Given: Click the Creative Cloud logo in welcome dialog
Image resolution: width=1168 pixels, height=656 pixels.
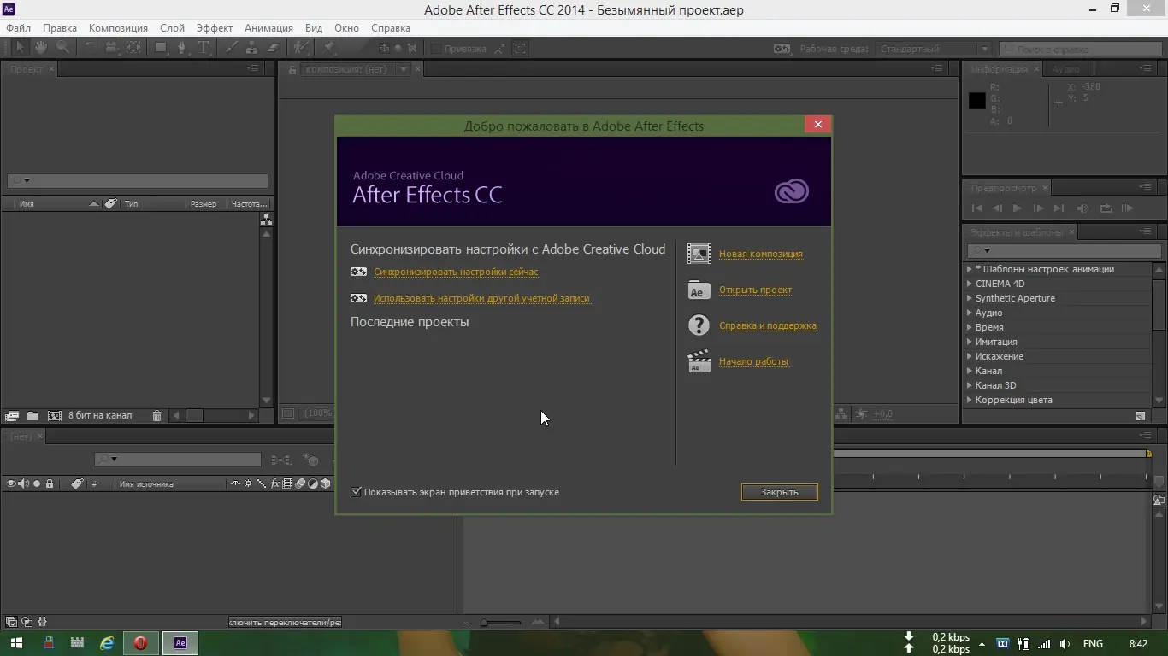Looking at the screenshot, I should pyautogui.click(x=792, y=190).
